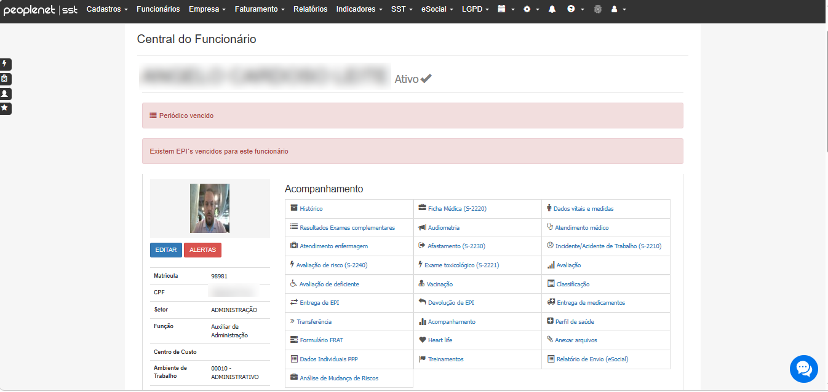Open the Funcionários menu item
Screen dimensions: 828x392
pyautogui.click(x=158, y=9)
